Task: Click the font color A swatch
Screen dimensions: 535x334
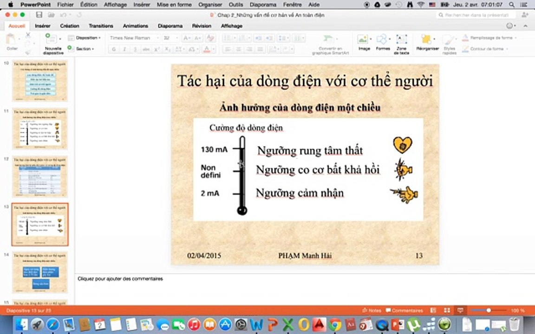Action: tap(207, 50)
